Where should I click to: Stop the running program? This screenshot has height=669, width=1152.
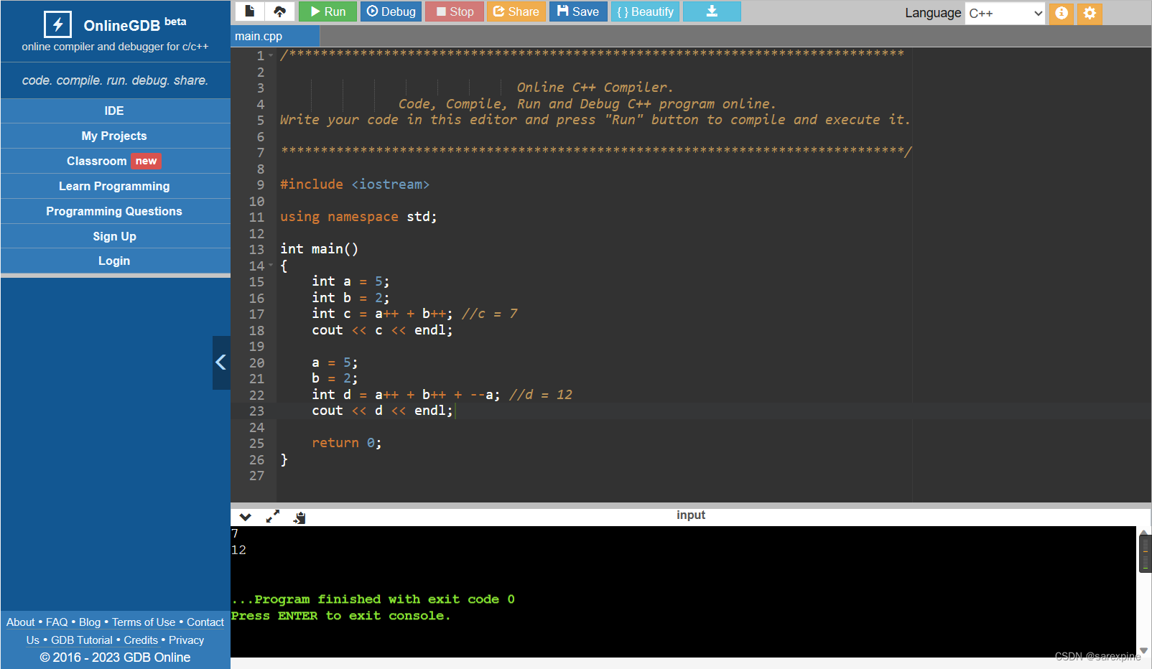[454, 11]
